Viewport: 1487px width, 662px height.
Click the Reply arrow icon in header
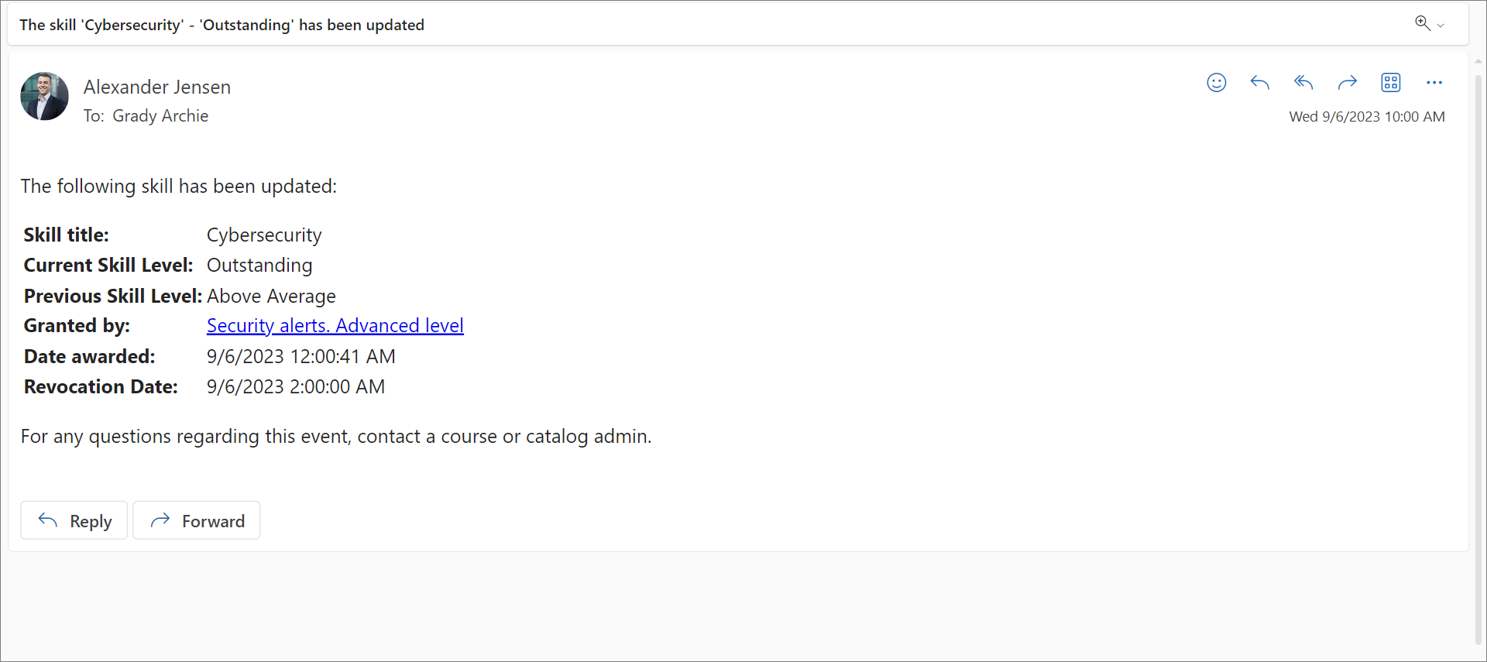coord(1260,83)
